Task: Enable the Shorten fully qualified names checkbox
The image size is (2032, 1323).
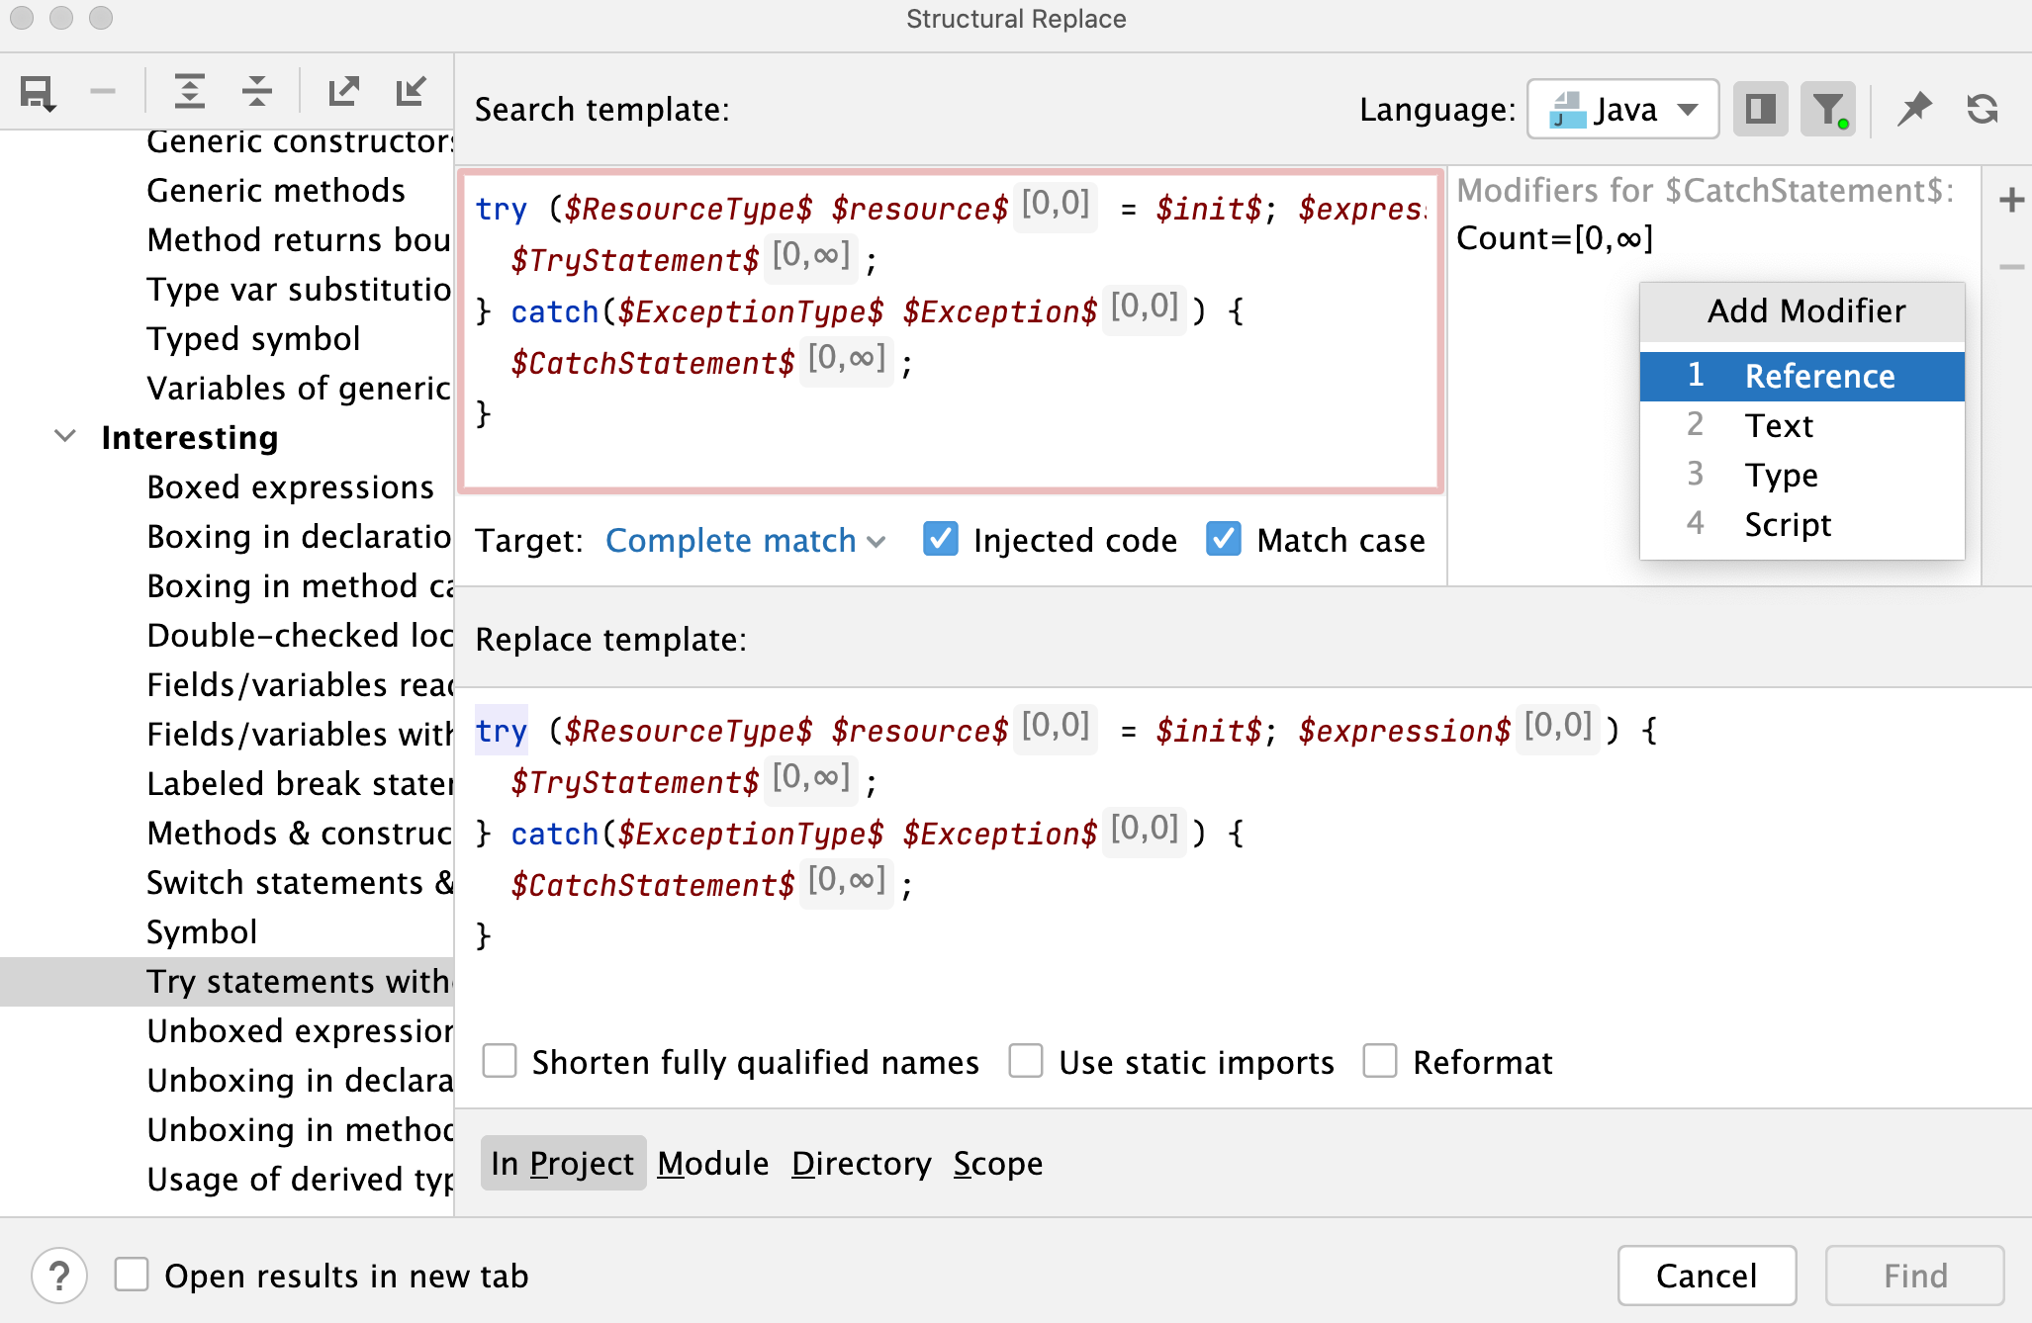Action: pyautogui.click(x=503, y=1061)
